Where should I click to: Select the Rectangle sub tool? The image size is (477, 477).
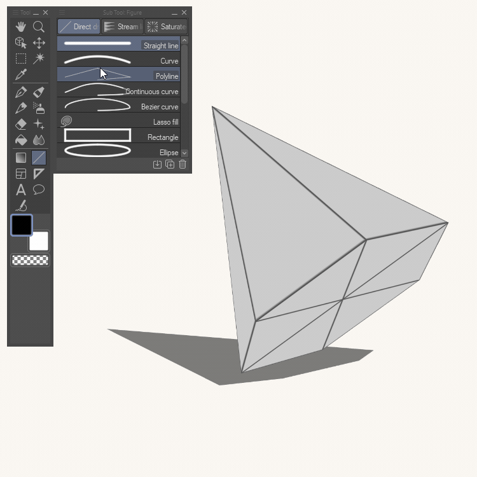click(119, 135)
